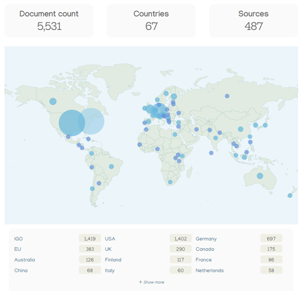Filter by IGO in the list

point(19,239)
